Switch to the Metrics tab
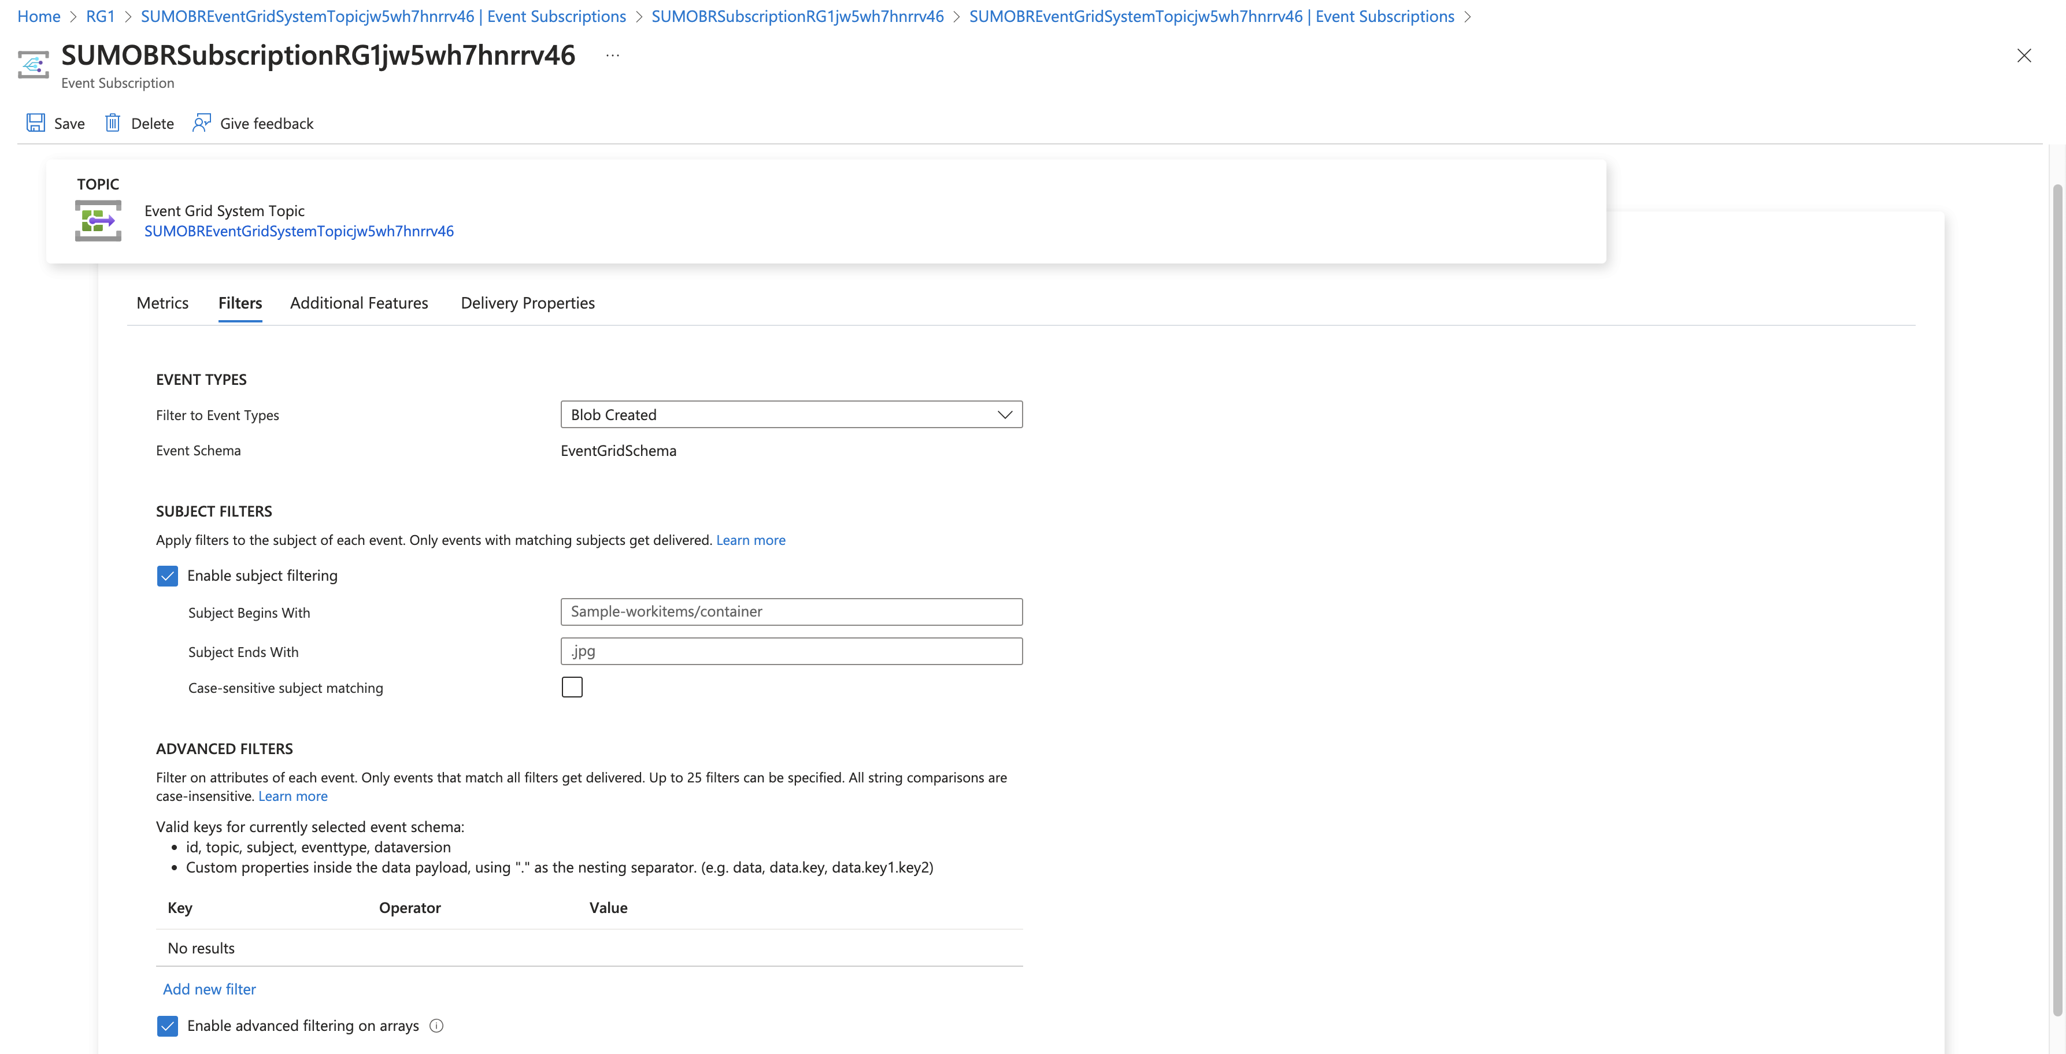The image size is (2066, 1054). click(162, 303)
